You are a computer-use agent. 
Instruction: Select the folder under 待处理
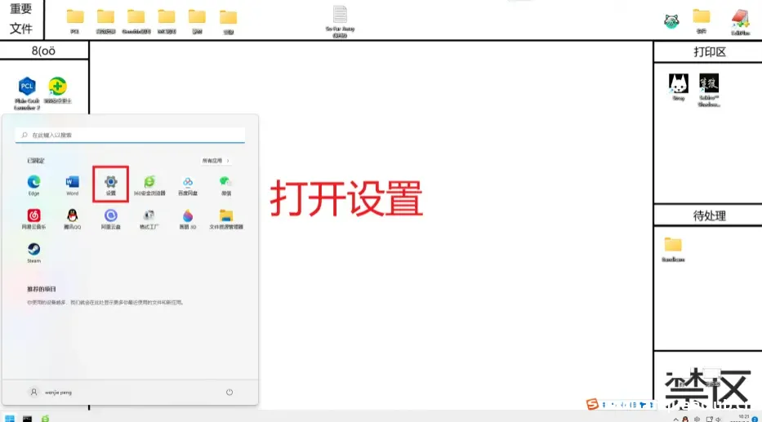(673, 249)
